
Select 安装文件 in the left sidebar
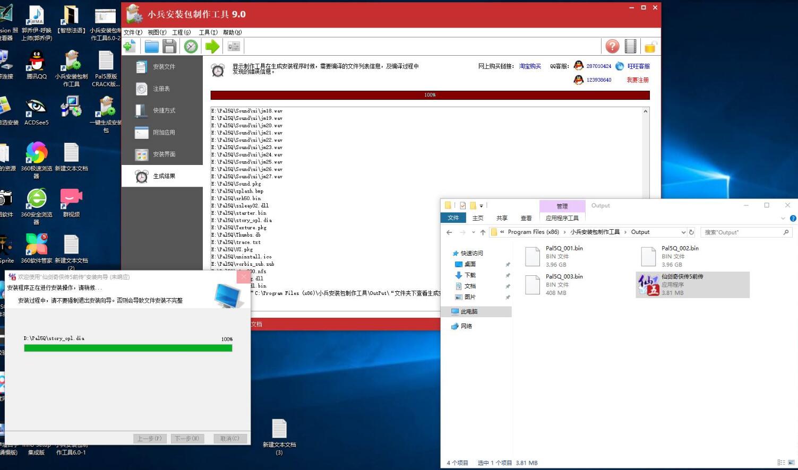click(162, 67)
